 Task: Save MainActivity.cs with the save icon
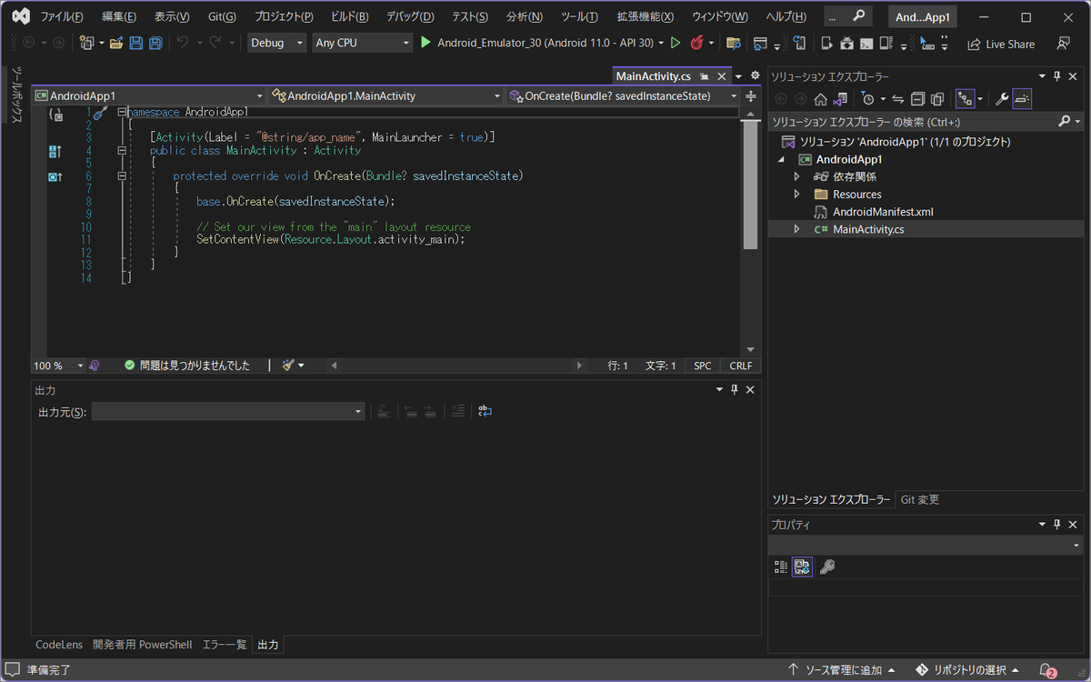tap(135, 43)
